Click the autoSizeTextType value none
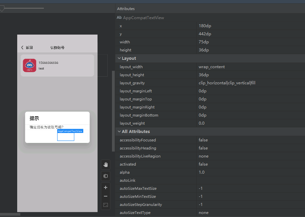The height and width of the screenshot is (217, 305). click(203, 213)
